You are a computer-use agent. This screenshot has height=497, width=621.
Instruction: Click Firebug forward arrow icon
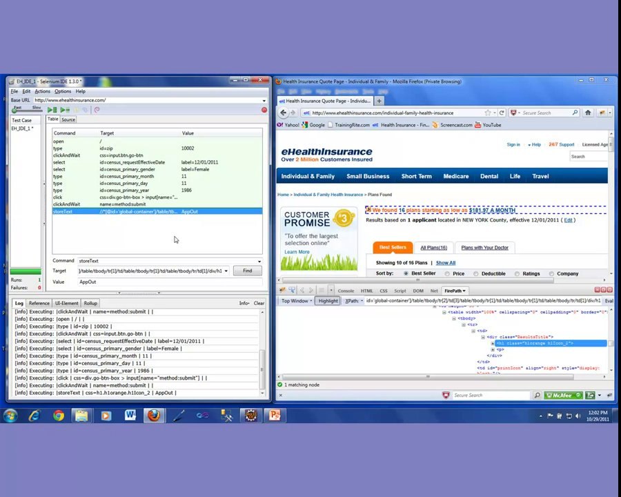click(311, 290)
